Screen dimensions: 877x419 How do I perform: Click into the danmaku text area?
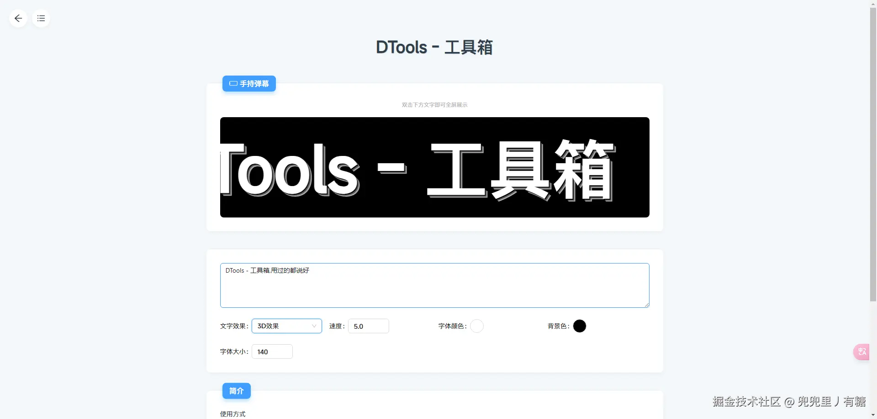[435, 285]
